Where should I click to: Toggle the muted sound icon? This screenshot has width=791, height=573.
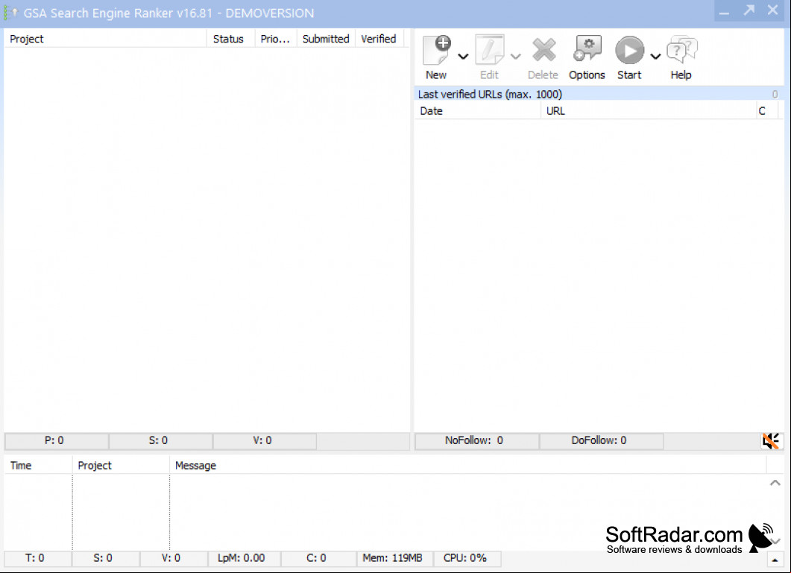point(771,441)
